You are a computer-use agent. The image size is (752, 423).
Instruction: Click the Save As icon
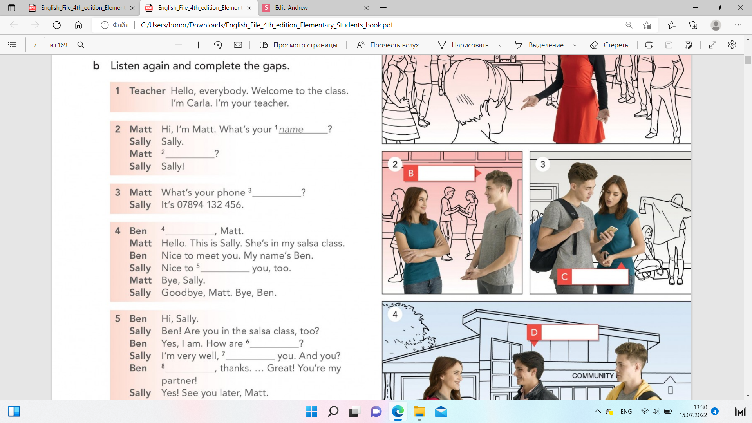(x=688, y=45)
